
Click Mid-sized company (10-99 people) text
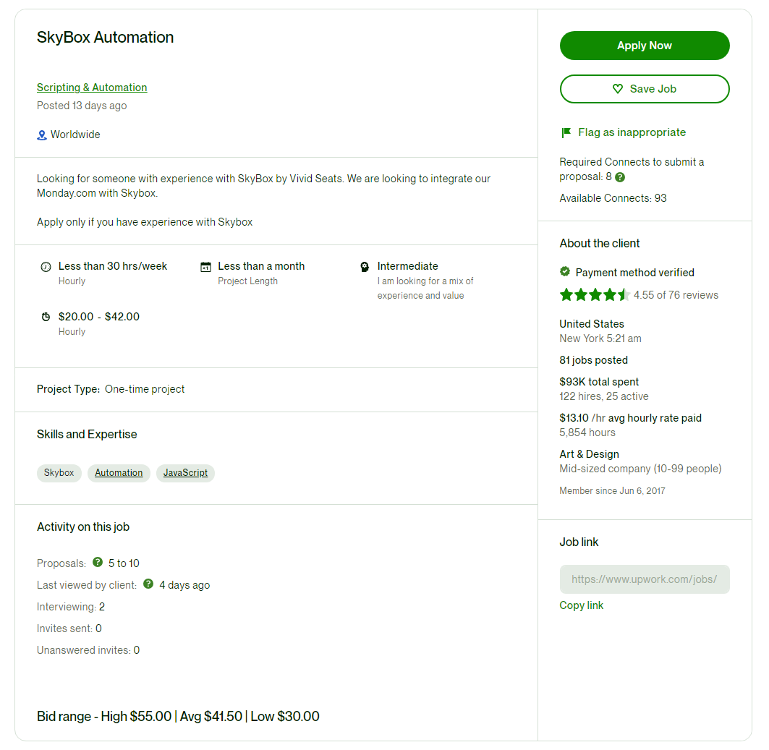[640, 469]
